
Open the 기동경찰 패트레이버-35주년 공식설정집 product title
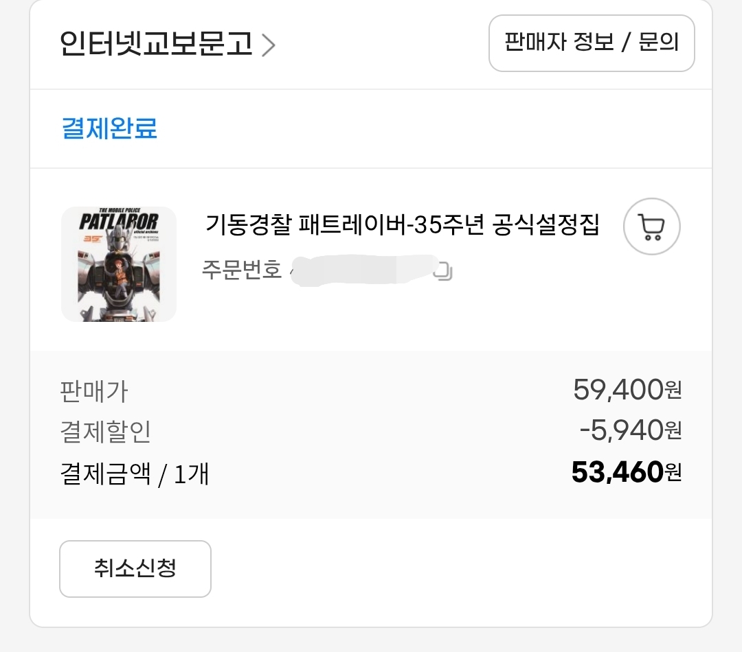(x=402, y=224)
